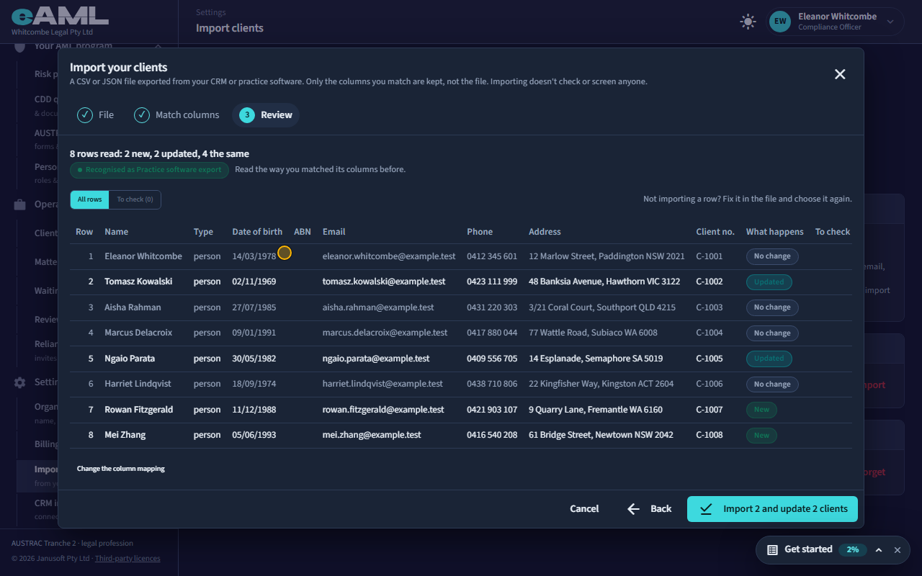Image resolution: width=922 pixels, height=576 pixels.
Task: Go to the File step
Action: click(x=96, y=114)
